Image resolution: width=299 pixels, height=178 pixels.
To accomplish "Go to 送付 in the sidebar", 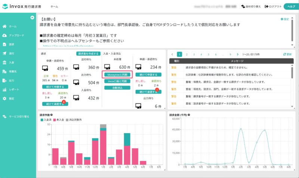I will pos(8,53).
